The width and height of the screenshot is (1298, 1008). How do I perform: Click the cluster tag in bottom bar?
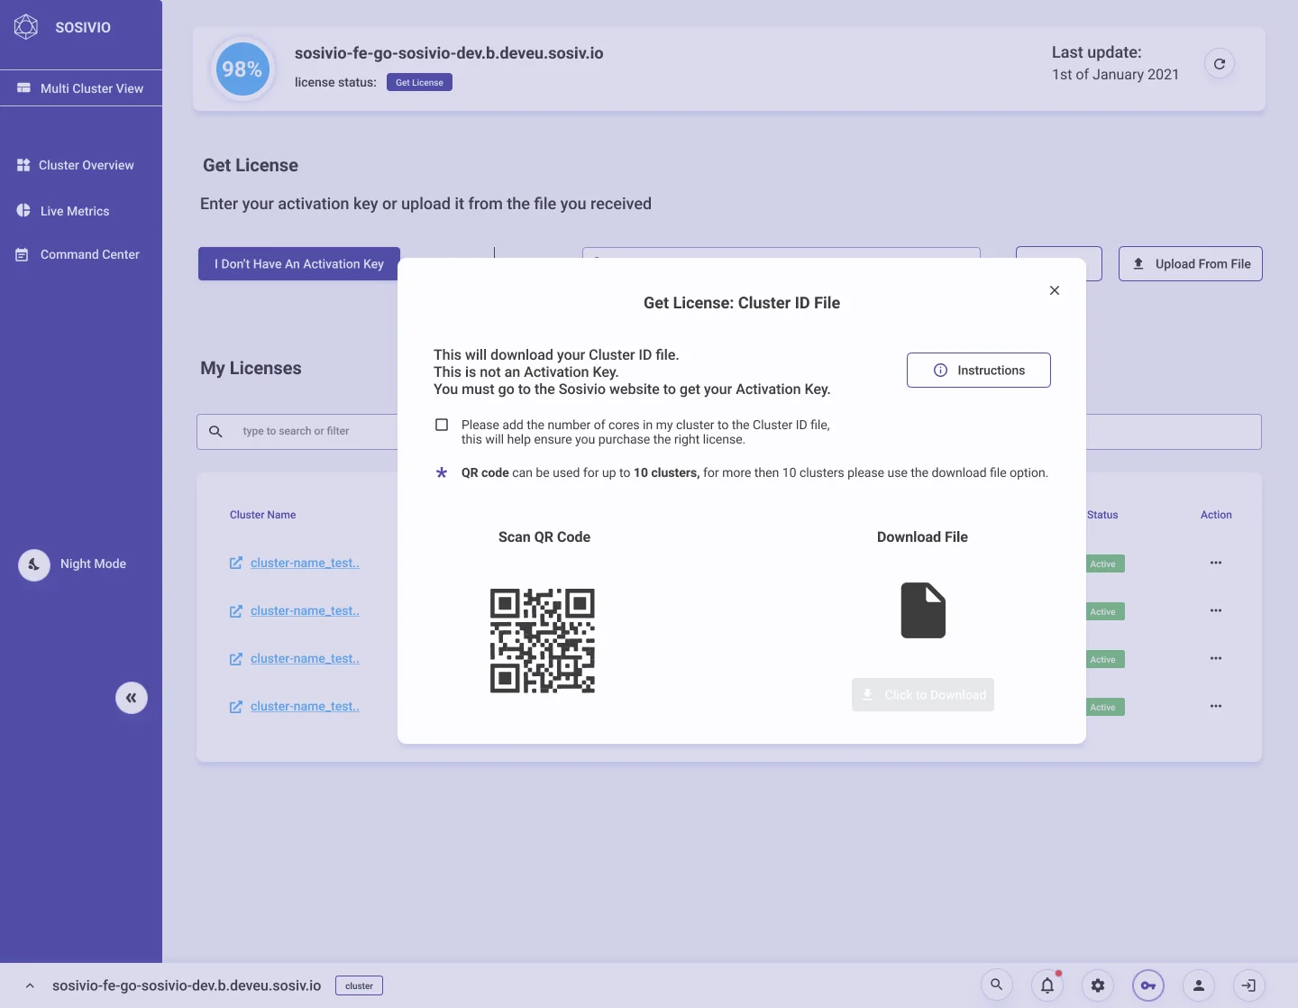(x=359, y=985)
